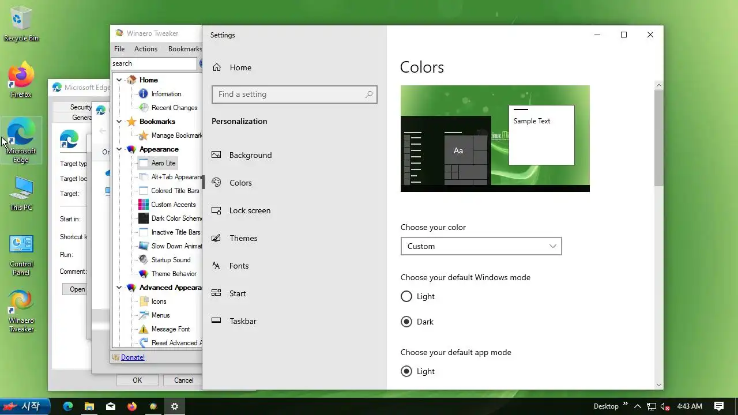Open the Actions menu in Winaero Tweaker

coord(146,49)
